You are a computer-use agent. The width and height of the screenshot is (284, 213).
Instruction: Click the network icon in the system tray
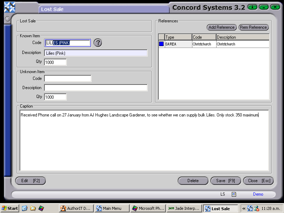click(x=256, y=208)
